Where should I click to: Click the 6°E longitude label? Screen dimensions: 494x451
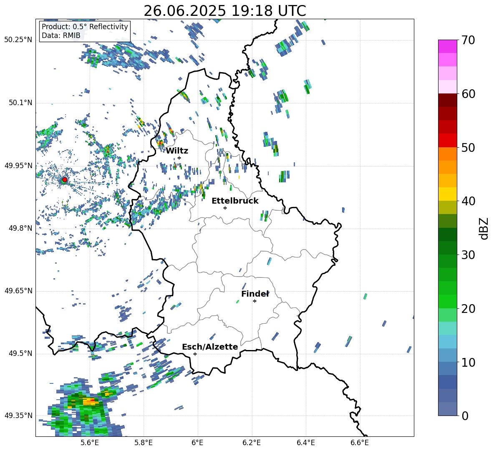tap(197, 443)
